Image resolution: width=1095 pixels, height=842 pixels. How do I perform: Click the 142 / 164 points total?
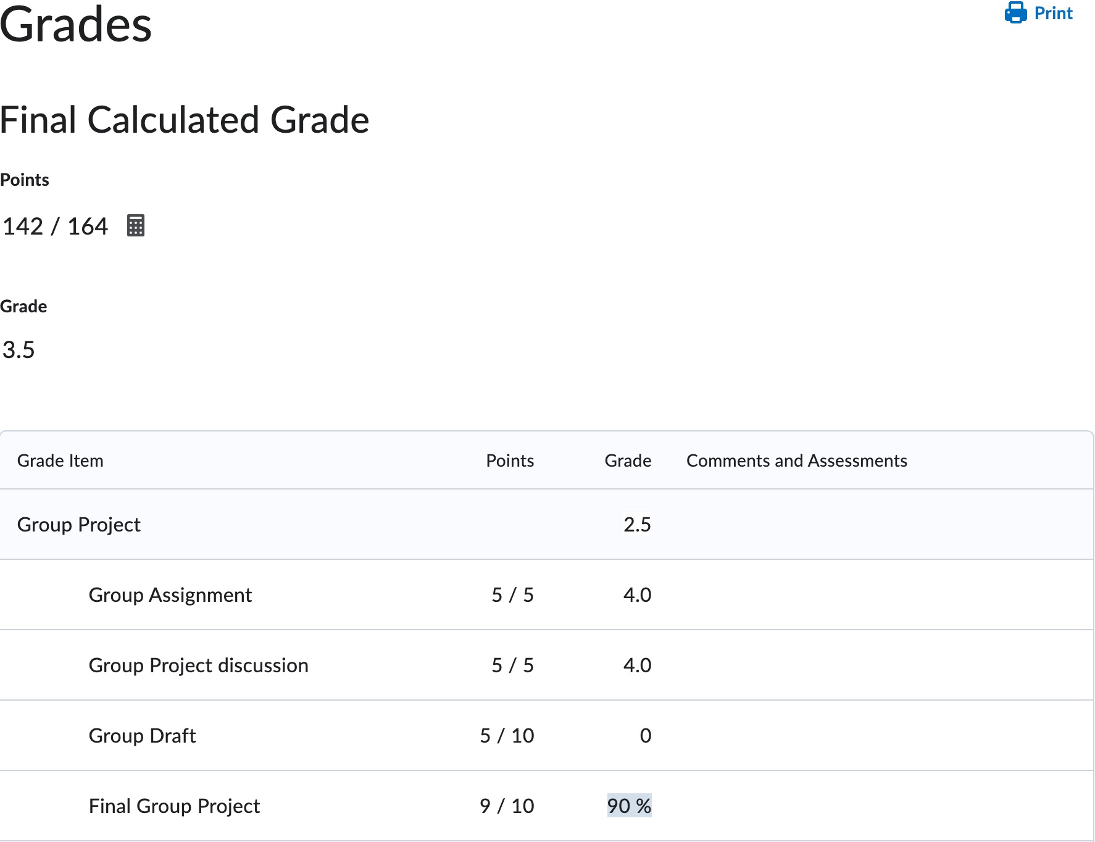point(56,225)
